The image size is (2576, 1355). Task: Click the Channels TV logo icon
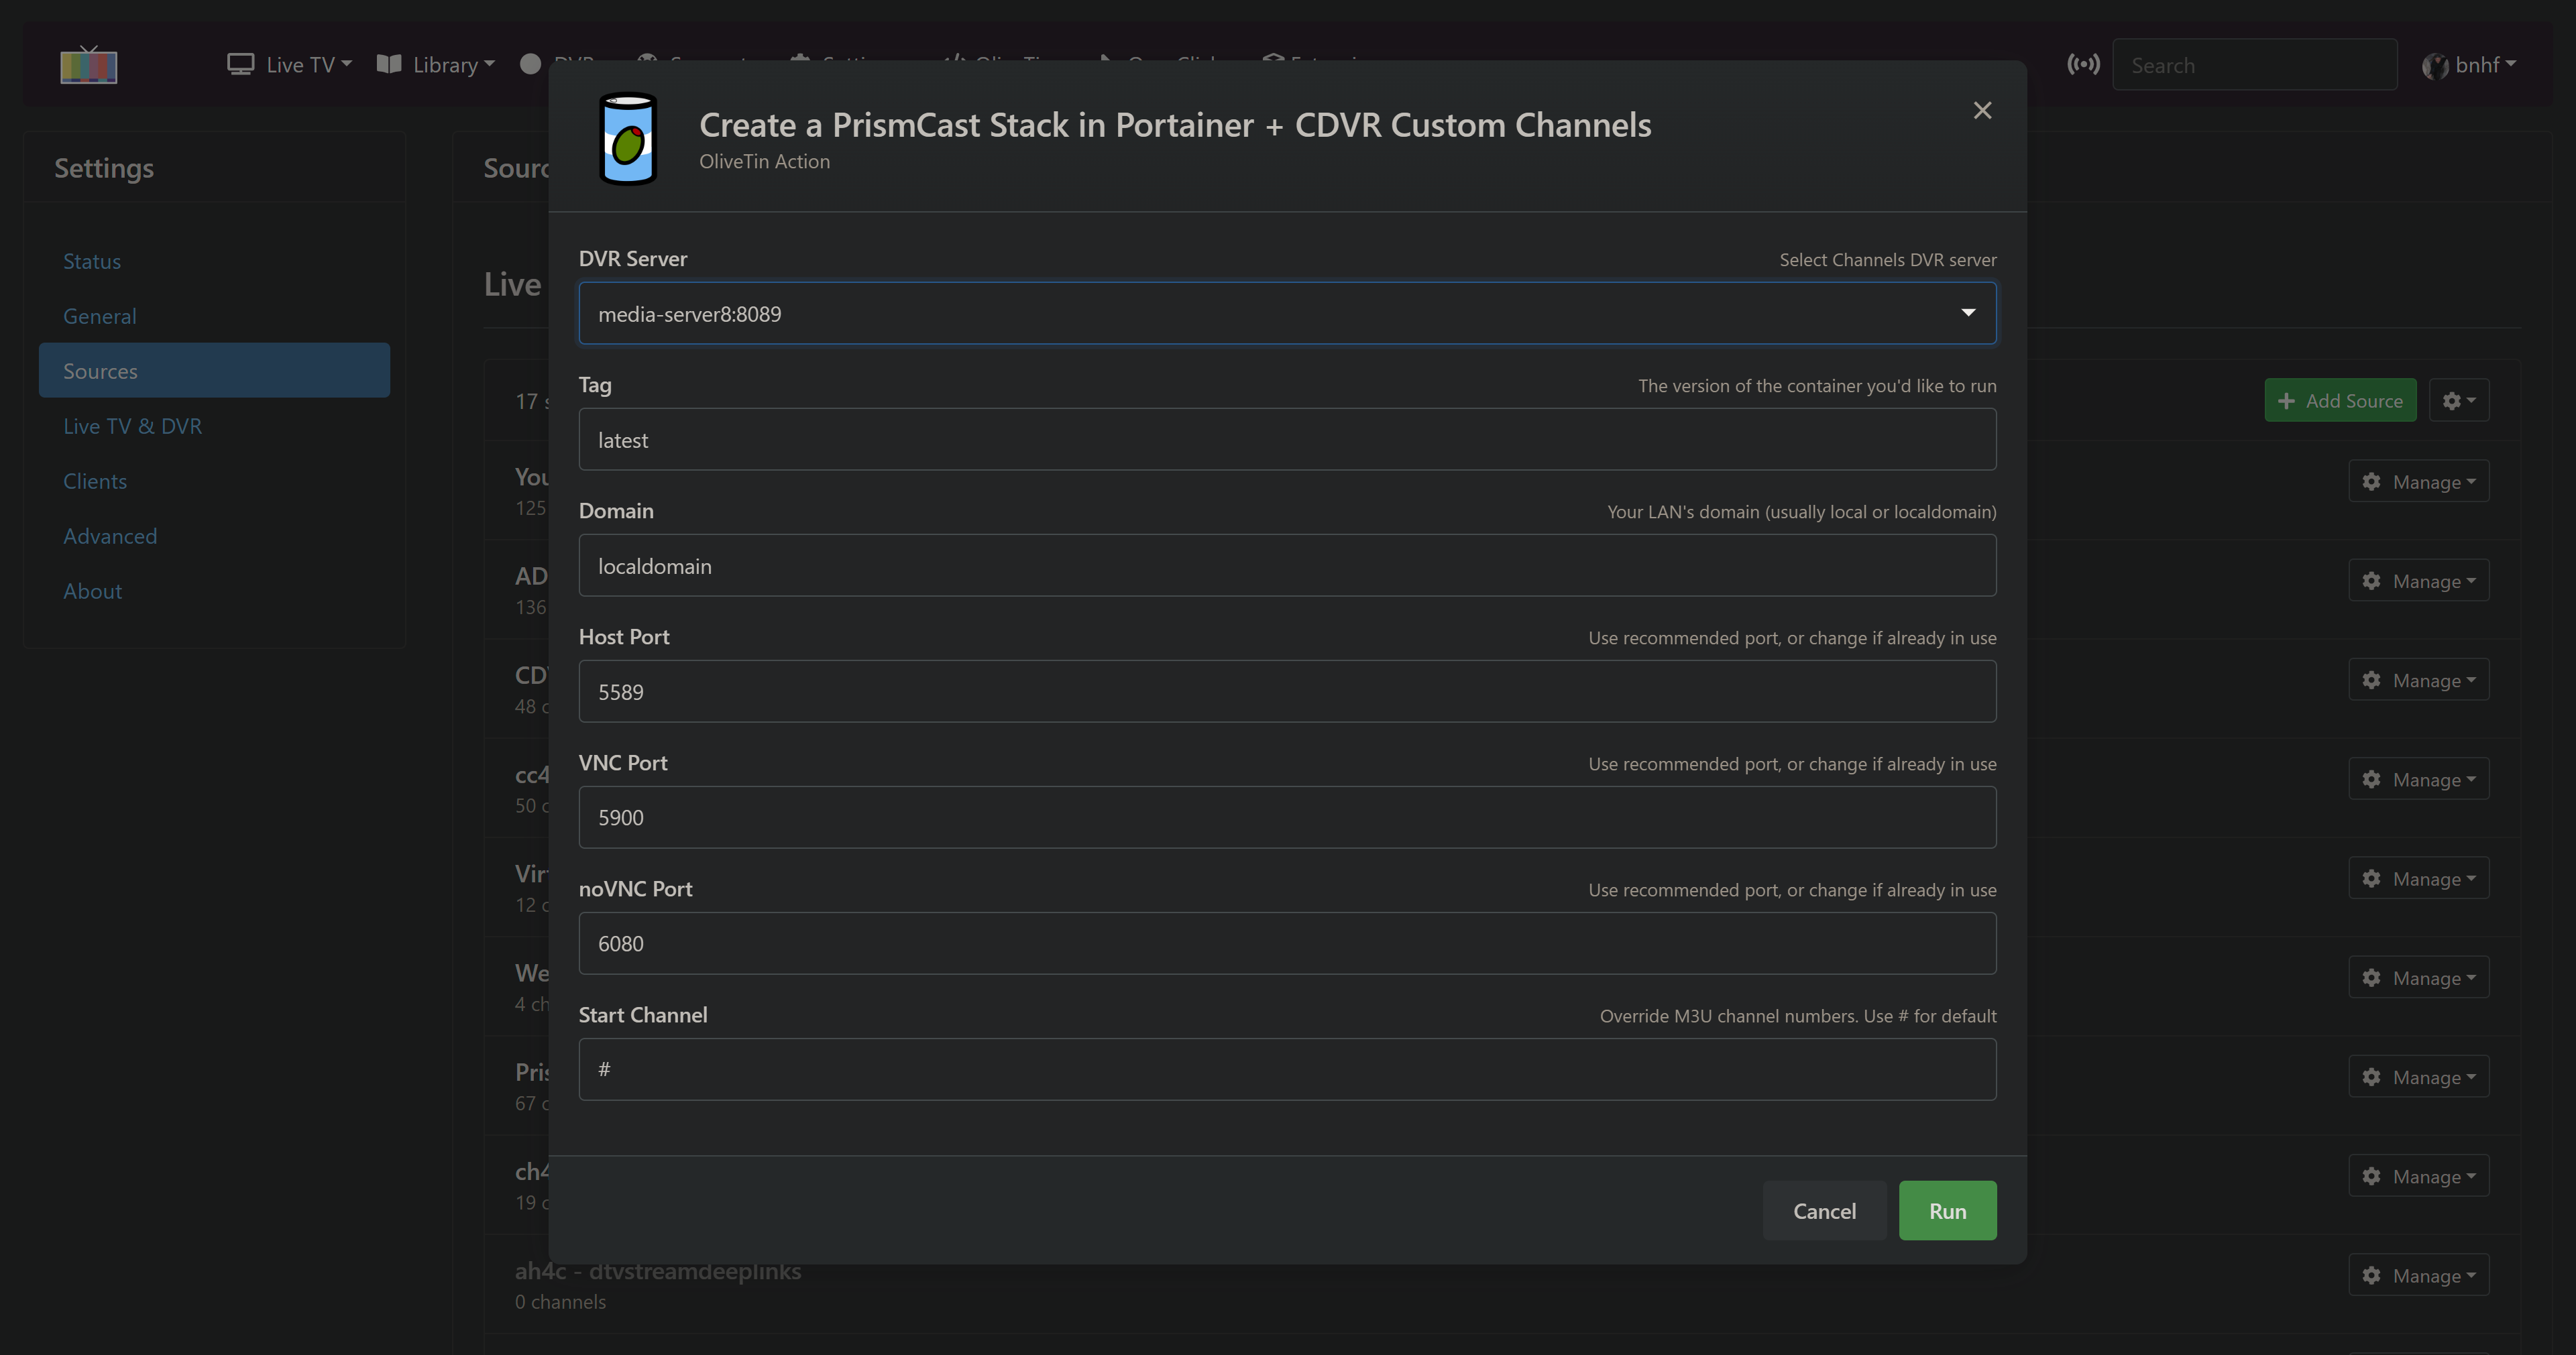click(x=89, y=65)
